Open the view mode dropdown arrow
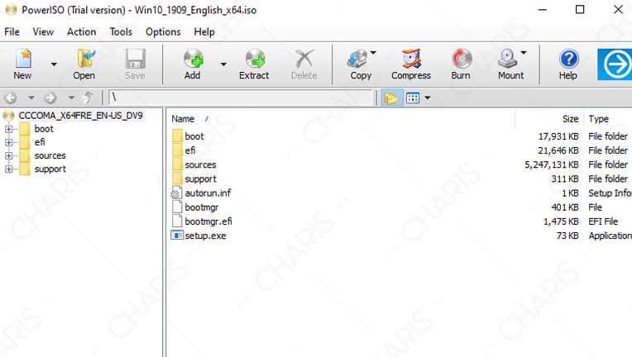The height and width of the screenshot is (357, 632). pos(427,98)
